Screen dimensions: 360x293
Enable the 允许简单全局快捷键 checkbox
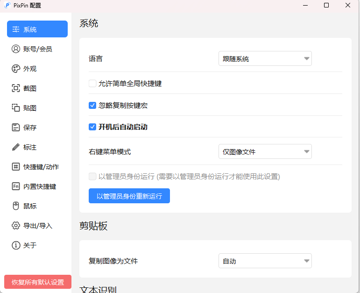tap(92, 84)
